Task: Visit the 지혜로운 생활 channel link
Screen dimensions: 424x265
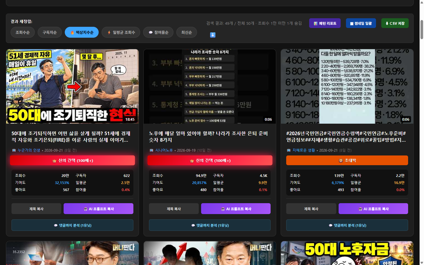Action: tap(304, 150)
